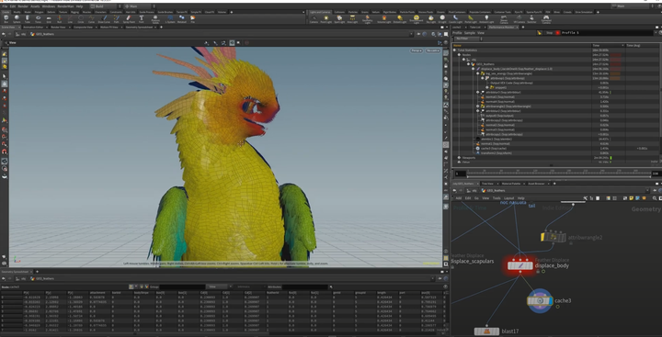Select the Metaball shelf tool

pos(181,18)
